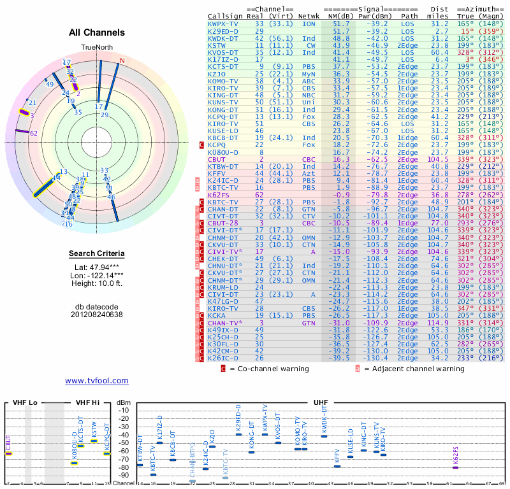Select the K47LG-D callsign
This screenshot has height=489, width=510.
tap(222, 302)
